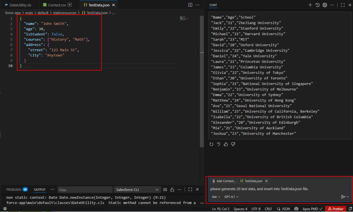Open the PROBLEMS panel tab
Viewport: 353px width, 212px height.
pyautogui.click(x=14, y=190)
